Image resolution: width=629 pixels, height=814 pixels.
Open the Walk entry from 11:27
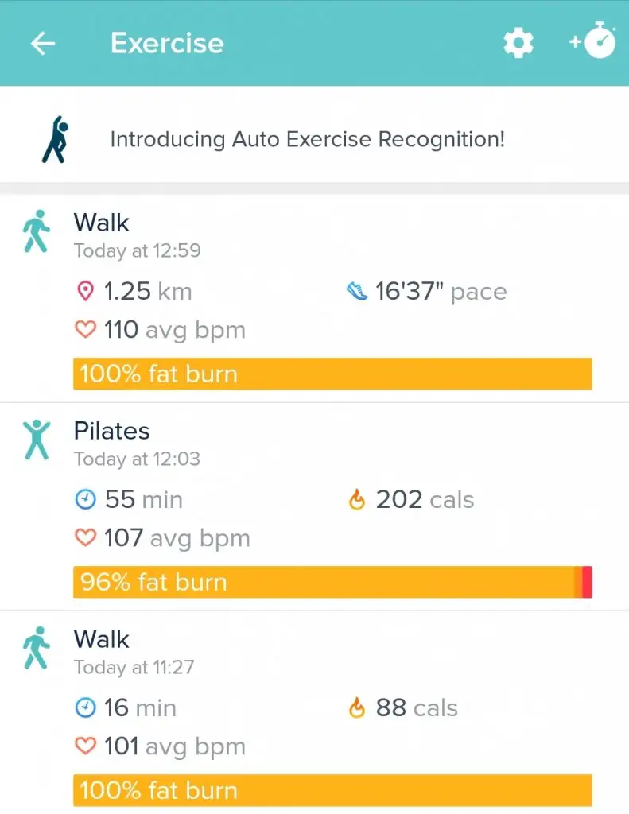click(x=102, y=640)
